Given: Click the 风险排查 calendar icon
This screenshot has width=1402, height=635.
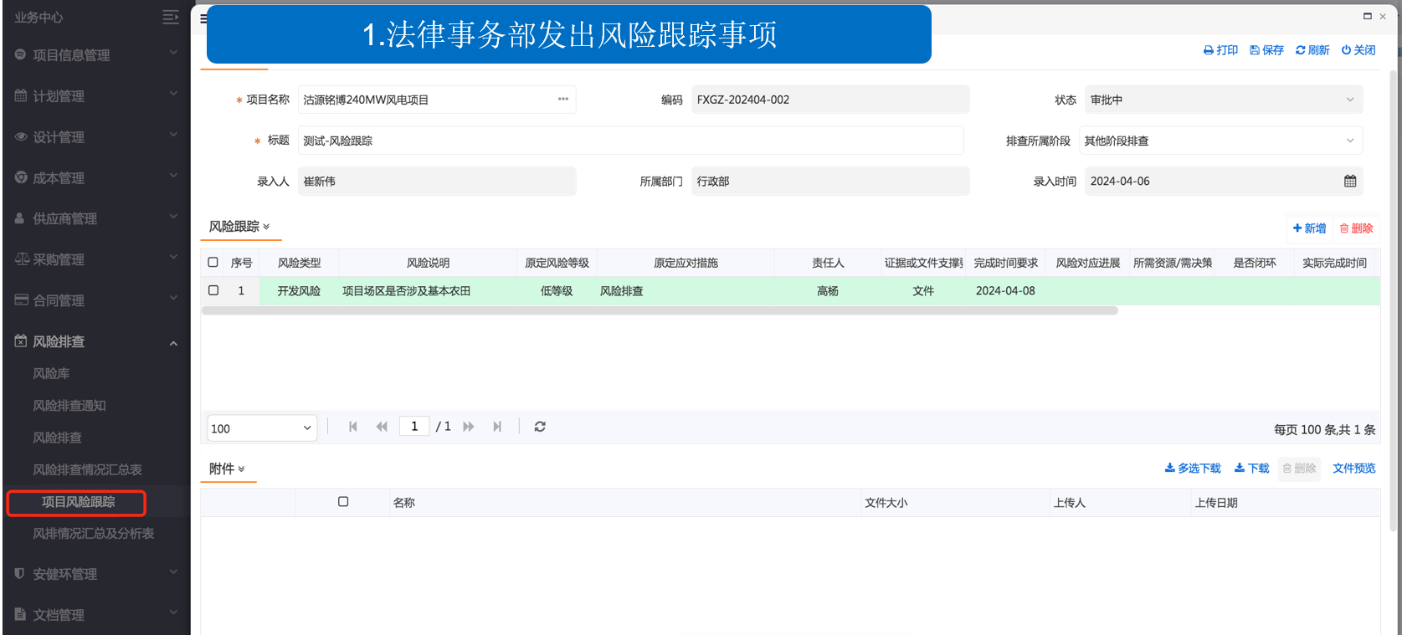Looking at the screenshot, I should click(x=21, y=341).
